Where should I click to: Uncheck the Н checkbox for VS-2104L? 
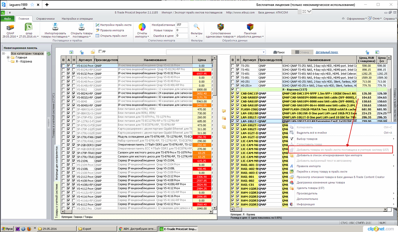[74, 161]
